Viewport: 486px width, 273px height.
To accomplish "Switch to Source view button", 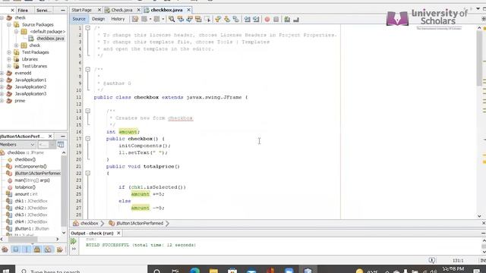I will [x=79, y=19].
